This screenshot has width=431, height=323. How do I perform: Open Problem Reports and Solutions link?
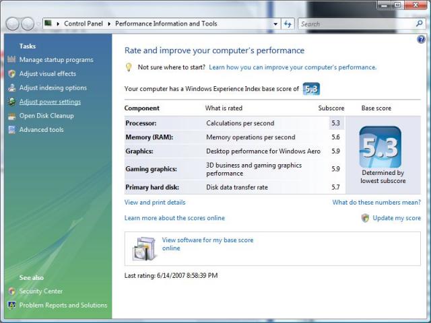coord(63,305)
